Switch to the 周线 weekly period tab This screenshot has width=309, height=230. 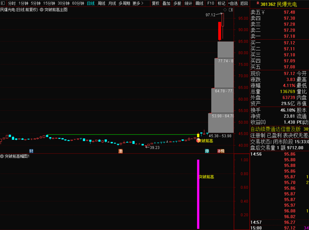point(101,3)
